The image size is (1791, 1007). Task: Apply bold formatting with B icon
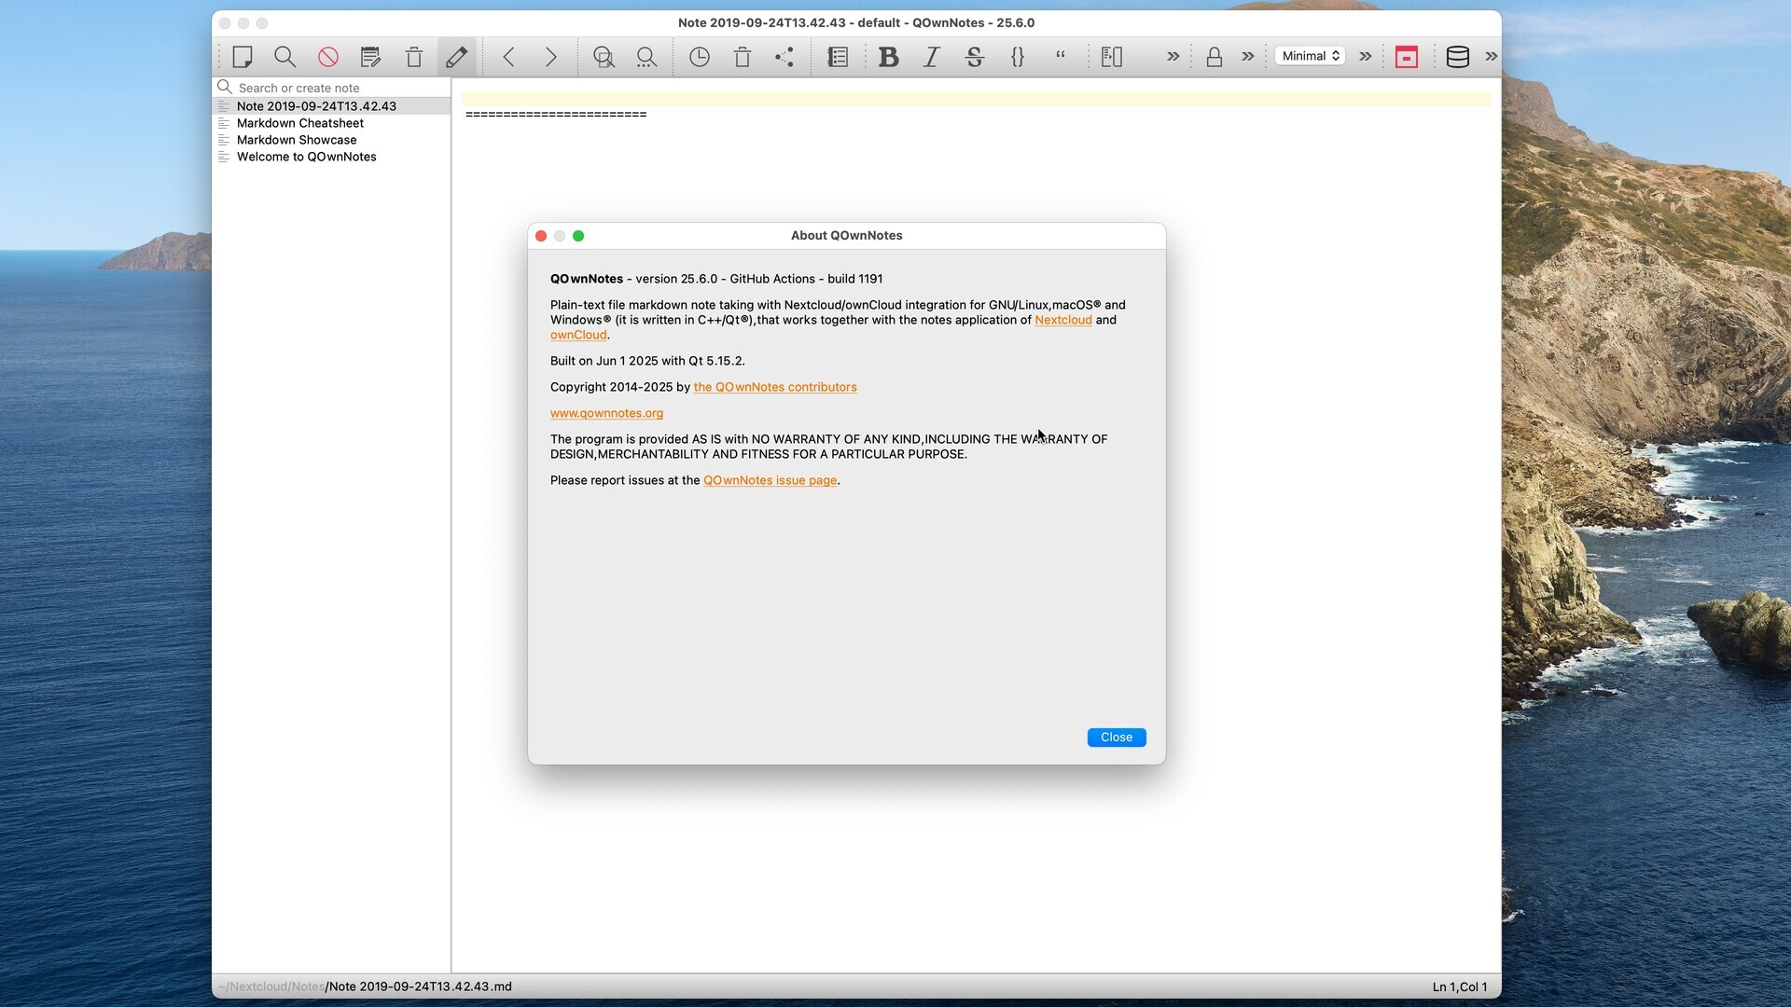tap(889, 57)
